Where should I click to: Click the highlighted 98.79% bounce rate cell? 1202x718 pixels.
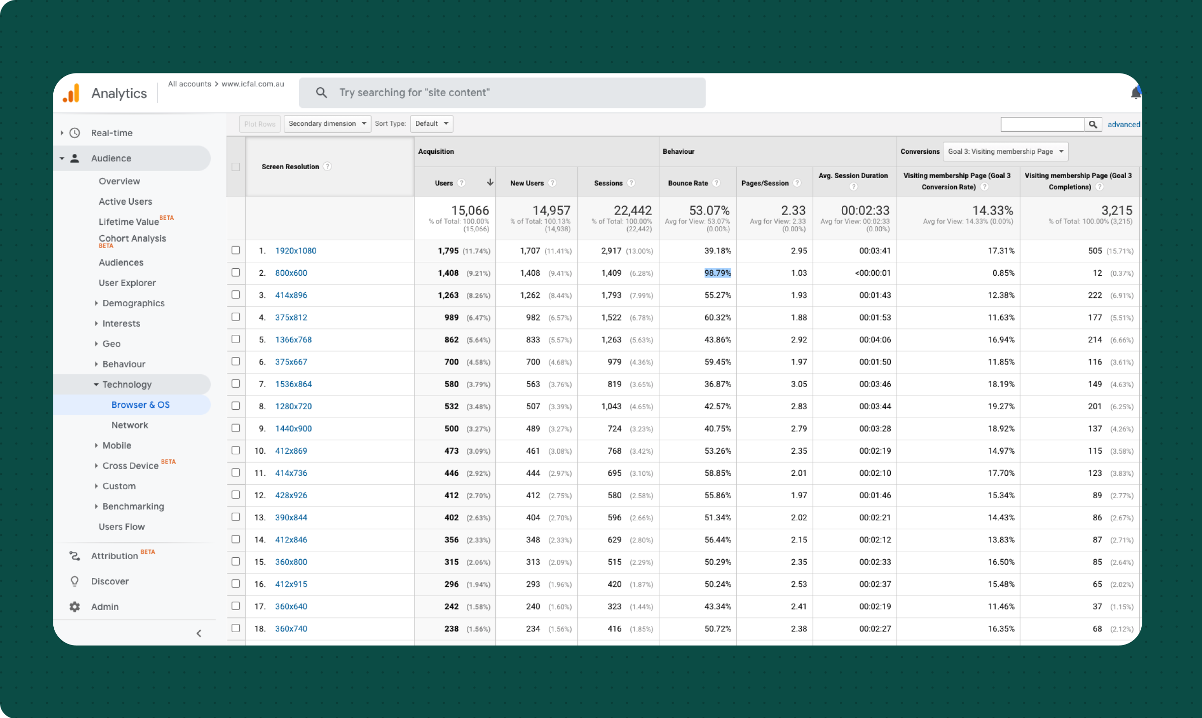pyautogui.click(x=717, y=273)
